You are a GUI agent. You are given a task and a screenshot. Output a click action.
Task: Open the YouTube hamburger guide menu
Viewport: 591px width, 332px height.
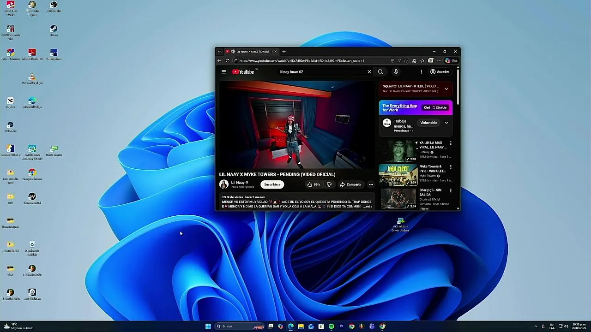[224, 72]
